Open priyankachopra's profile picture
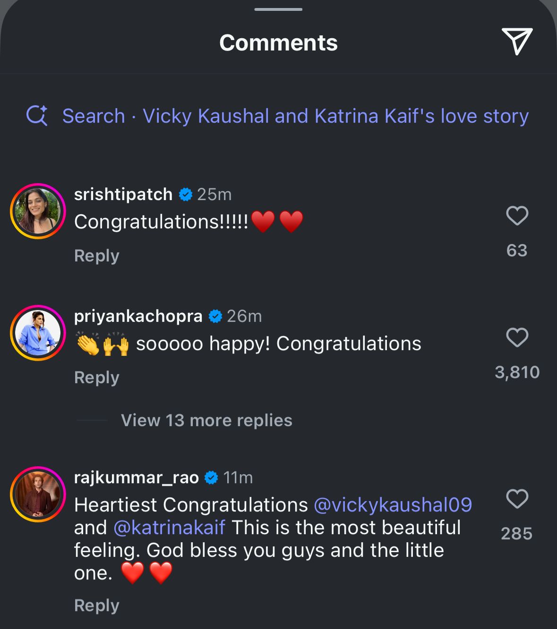557x629 pixels. click(38, 333)
